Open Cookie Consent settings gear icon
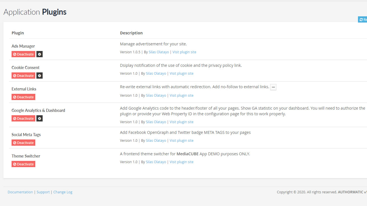The image size is (367, 206). [40, 76]
